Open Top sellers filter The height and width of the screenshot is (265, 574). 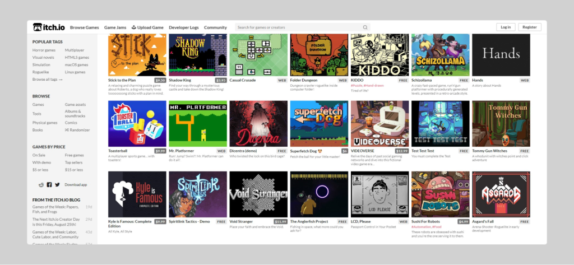[73, 162]
